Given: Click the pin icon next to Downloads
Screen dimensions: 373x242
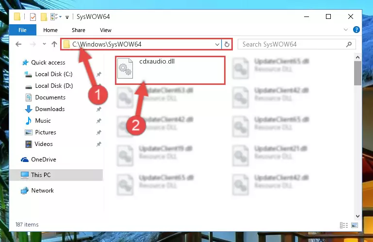Looking at the screenshot, I should coord(99,109).
